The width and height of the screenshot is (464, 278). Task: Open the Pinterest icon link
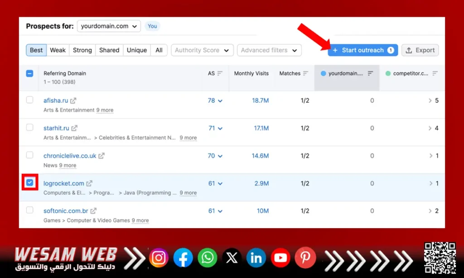point(305,258)
